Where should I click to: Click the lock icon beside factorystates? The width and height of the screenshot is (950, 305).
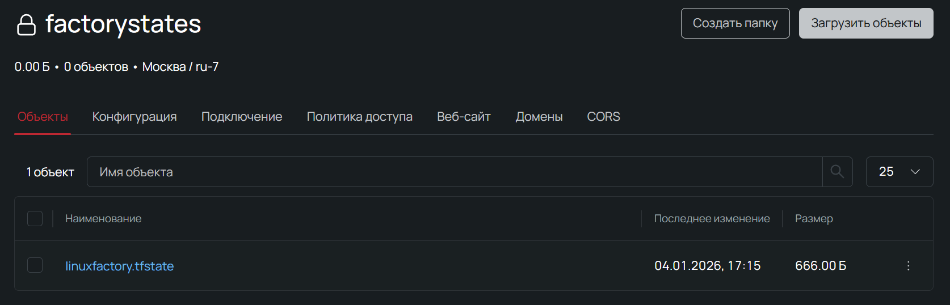(x=26, y=25)
